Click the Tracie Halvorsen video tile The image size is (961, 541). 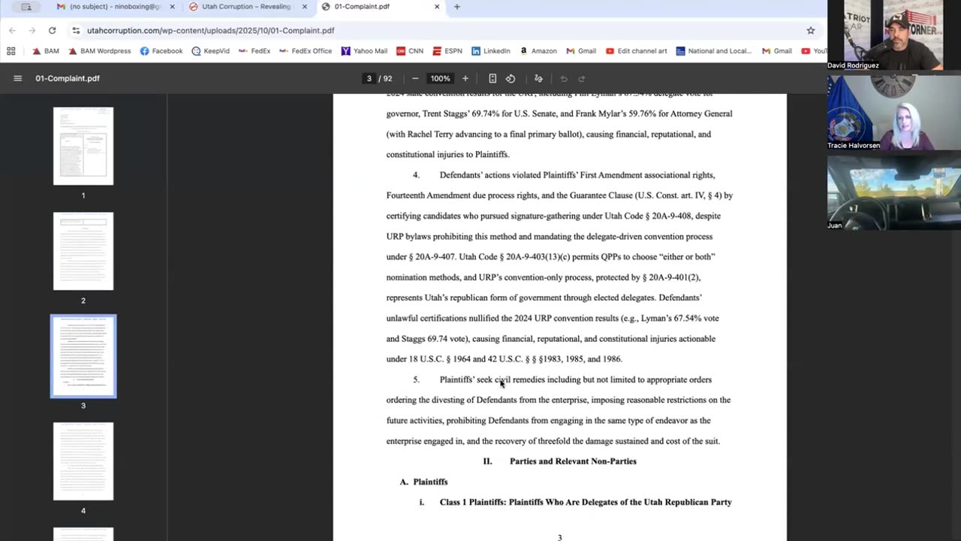tap(894, 113)
